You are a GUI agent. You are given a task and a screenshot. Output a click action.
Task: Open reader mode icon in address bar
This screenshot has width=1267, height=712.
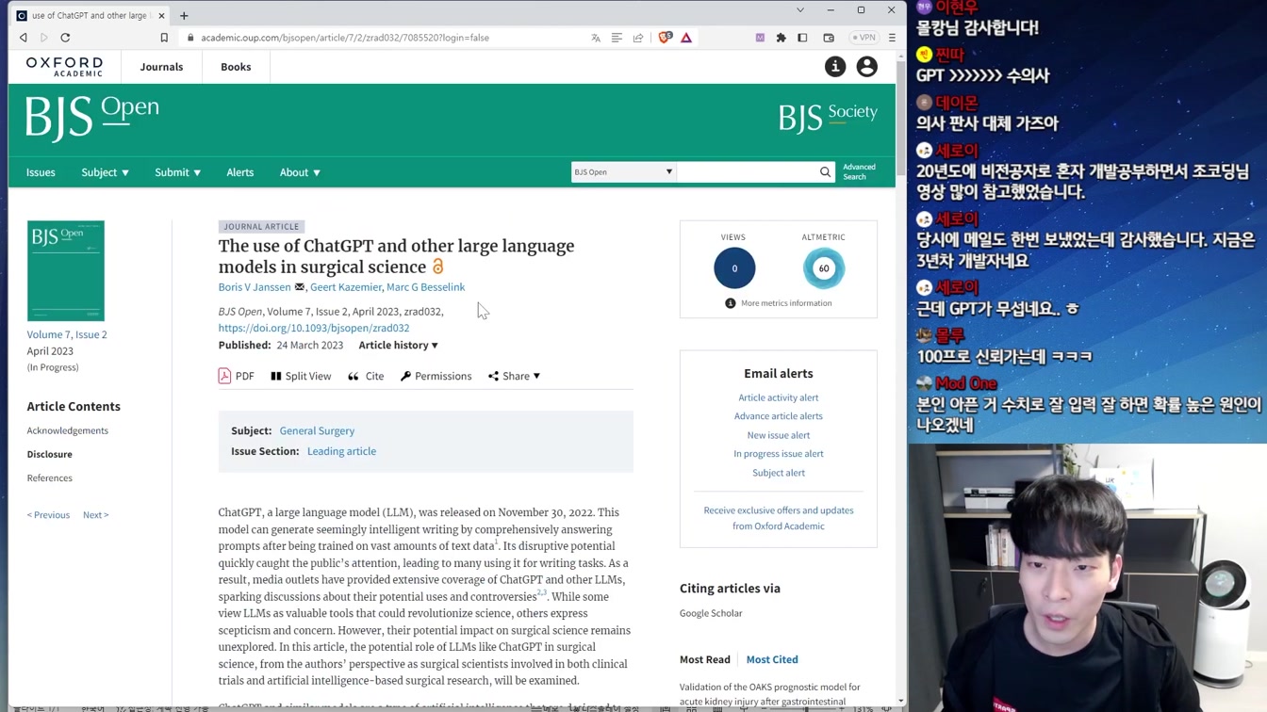[x=617, y=38]
